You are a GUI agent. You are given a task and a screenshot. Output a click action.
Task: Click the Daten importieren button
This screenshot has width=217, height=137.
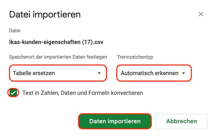click(115, 121)
